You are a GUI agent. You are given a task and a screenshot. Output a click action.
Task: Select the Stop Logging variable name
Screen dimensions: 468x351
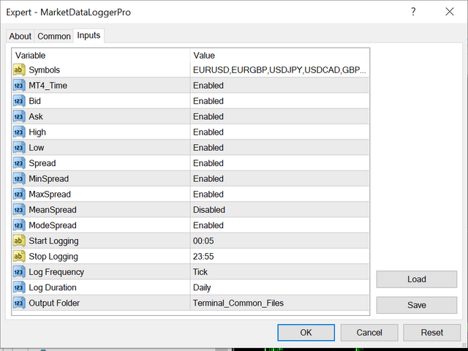tap(53, 257)
